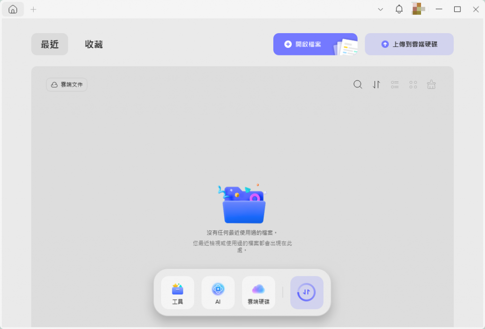Click the clean-up brush icon
The height and width of the screenshot is (329, 485).
431,84
